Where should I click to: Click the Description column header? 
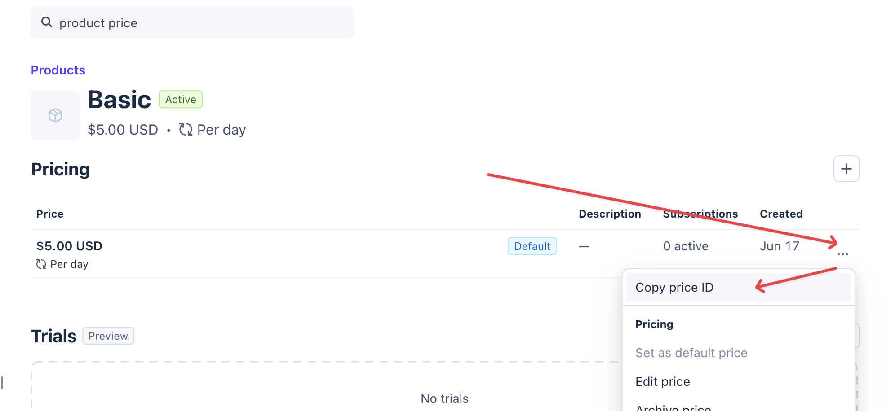[610, 214]
